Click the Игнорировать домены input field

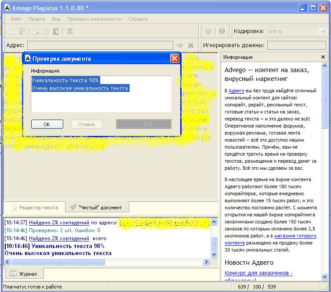tap(297, 45)
